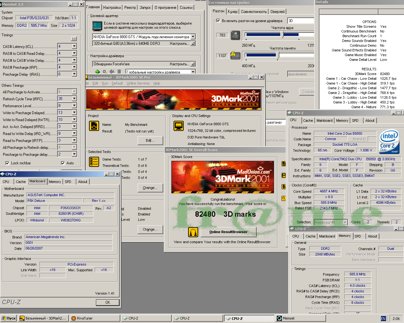Toggle the Lock mchbar checkbox in MemSet

point(7,163)
